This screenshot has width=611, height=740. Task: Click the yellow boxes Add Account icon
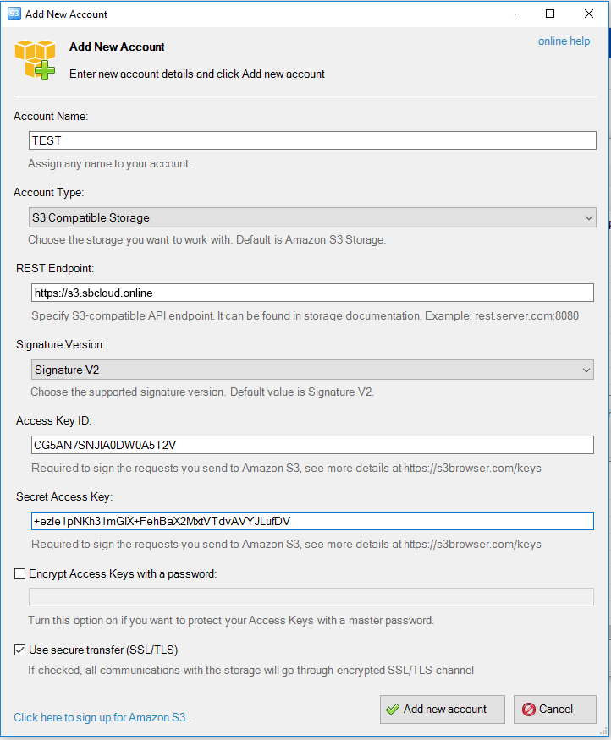click(35, 59)
